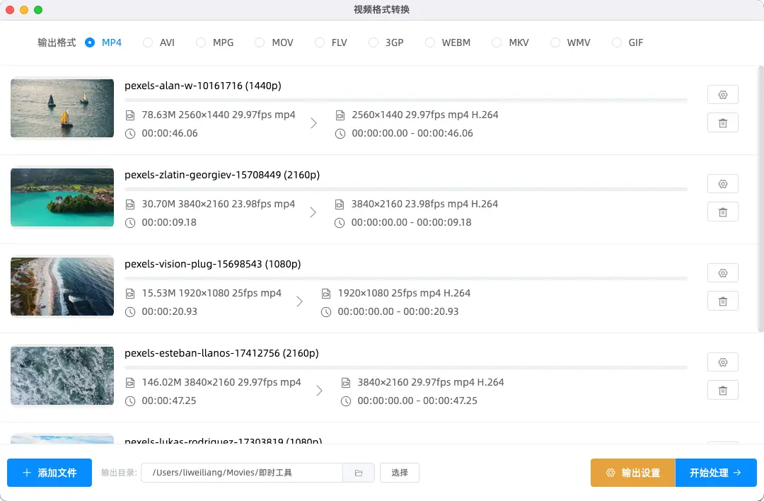Viewport: 764px width, 501px height.
Task: Click the 输出目录 label
Action: pos(119,473)
